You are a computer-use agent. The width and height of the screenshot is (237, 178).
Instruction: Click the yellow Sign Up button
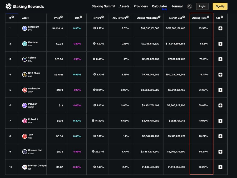[x=220, y=6]
